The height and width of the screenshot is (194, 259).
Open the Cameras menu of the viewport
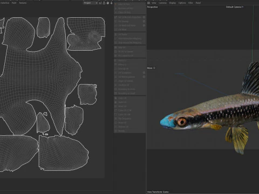pyautogui.click(x=162, y=3)
